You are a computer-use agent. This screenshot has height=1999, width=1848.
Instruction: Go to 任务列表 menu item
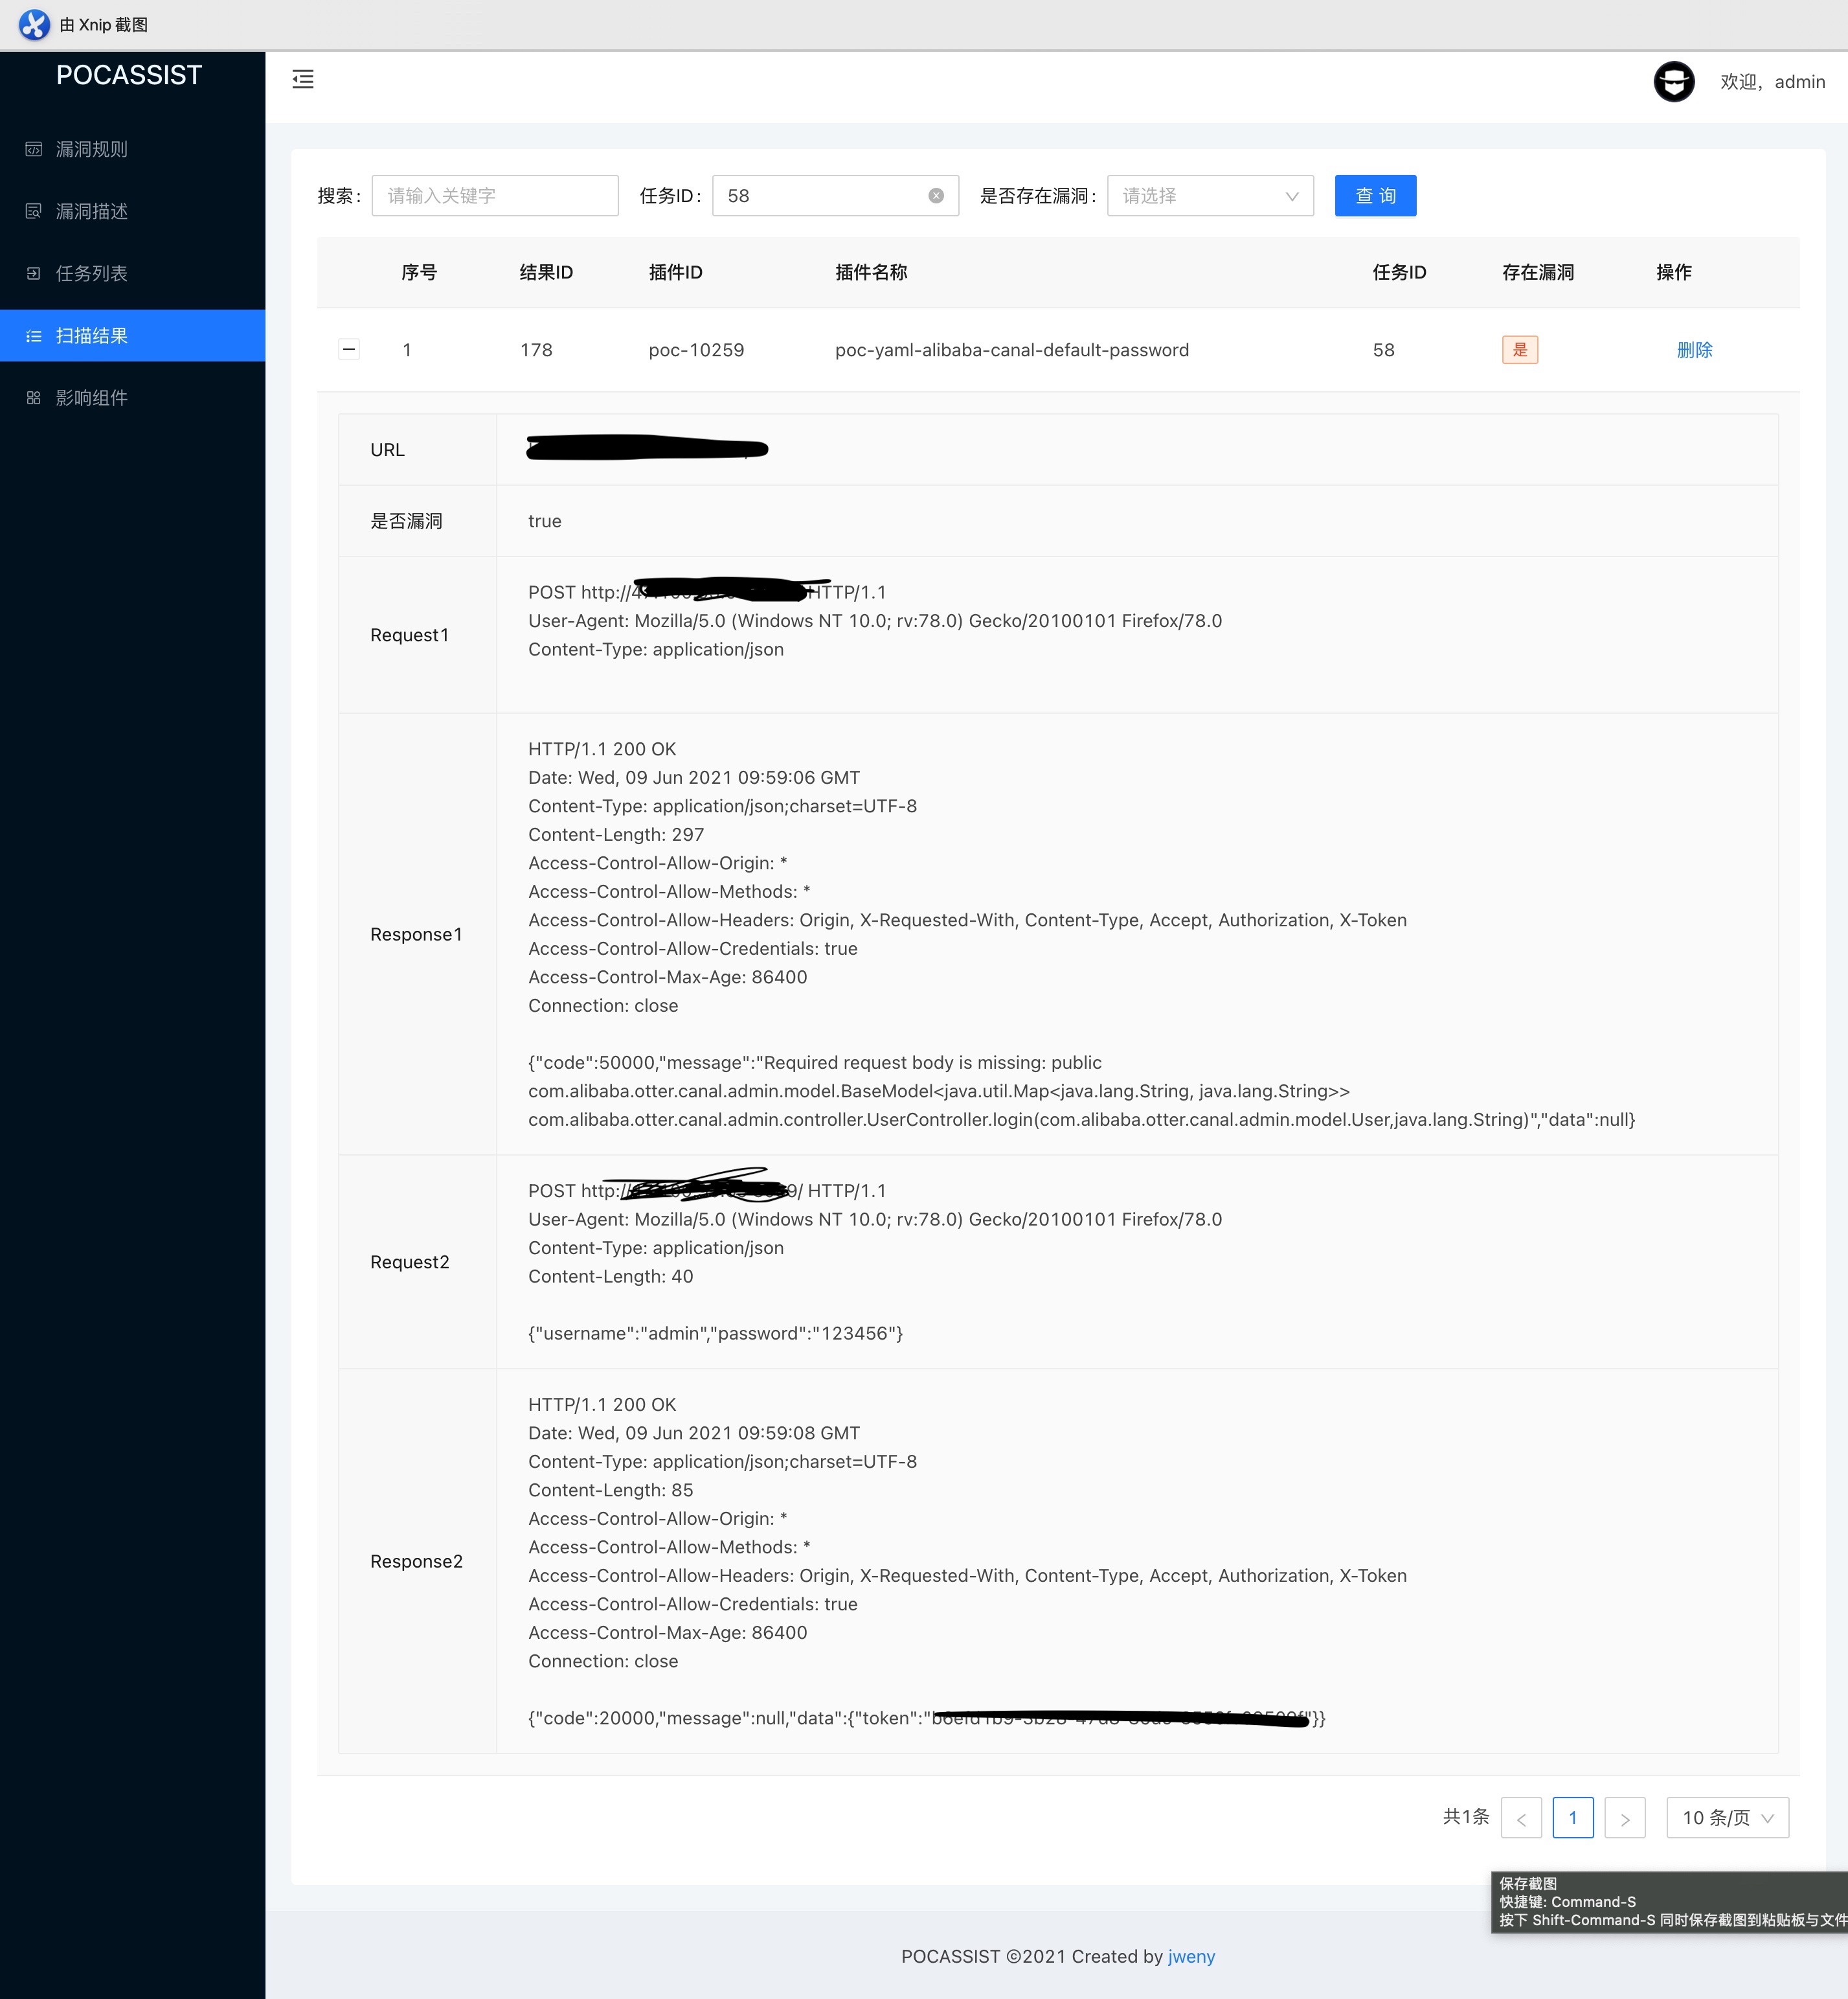(x=92, y=273)
